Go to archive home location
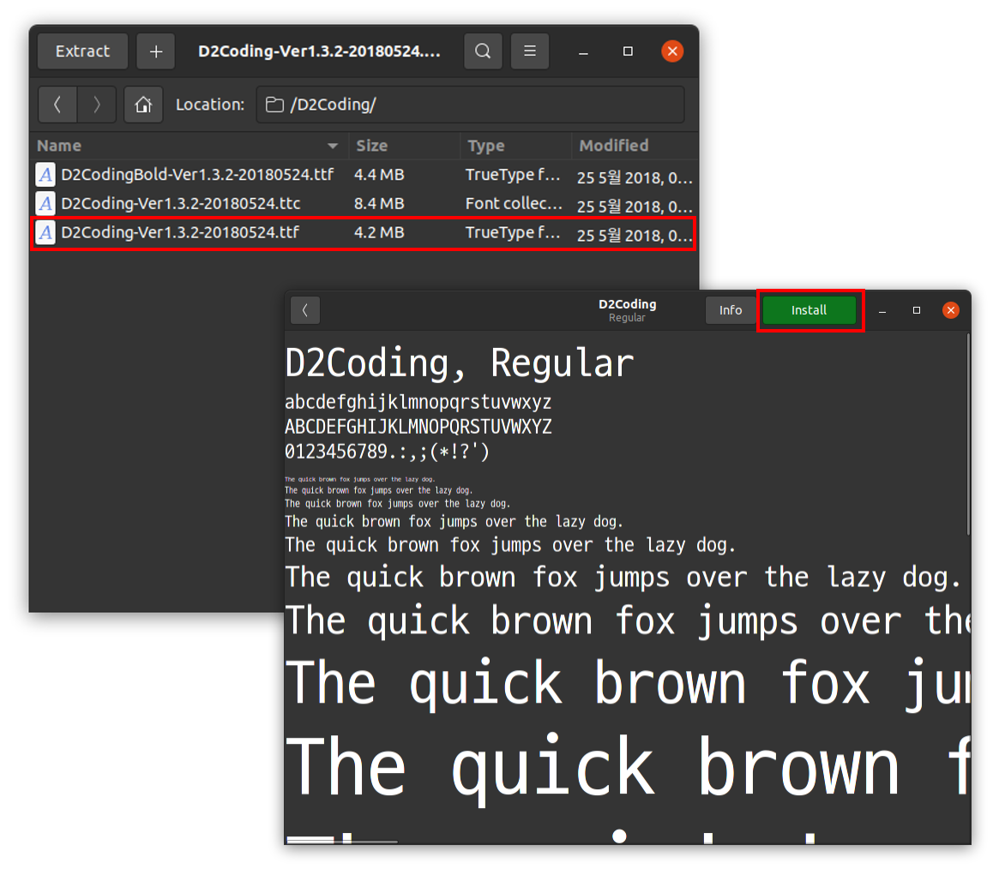993x869 pixels. [143, 105]
